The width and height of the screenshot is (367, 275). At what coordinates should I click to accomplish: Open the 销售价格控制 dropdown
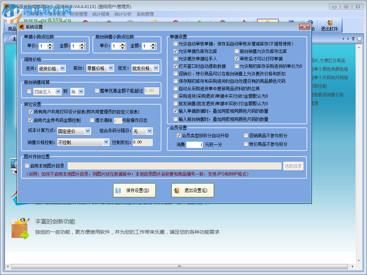click(106, 142)
